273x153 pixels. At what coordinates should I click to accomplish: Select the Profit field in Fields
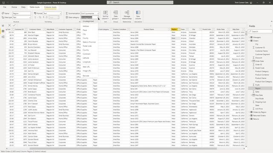pos(257,85)
